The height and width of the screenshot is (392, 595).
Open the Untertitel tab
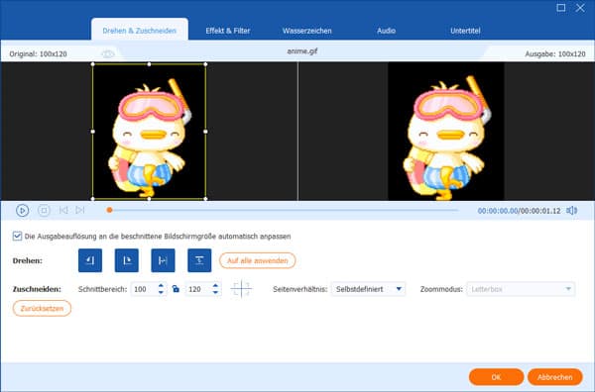tap(465, 31)
